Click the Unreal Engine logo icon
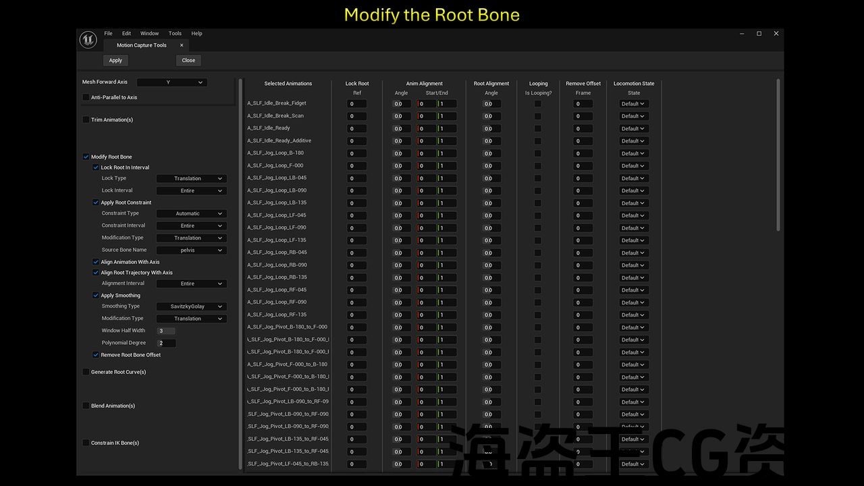The width and height of the screenshot is (864, 486). (88, 40)
